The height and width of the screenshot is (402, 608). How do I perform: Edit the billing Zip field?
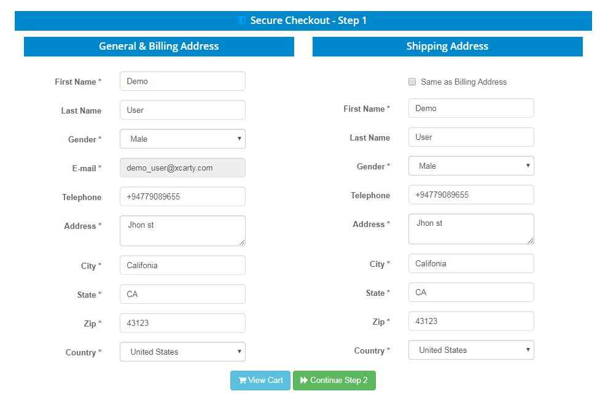pos(182,323)
